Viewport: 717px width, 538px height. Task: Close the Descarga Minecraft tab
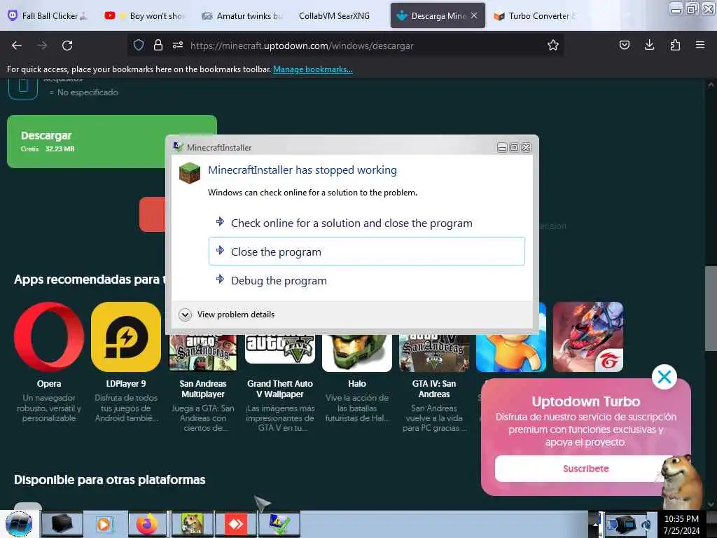tap(474, 15)
